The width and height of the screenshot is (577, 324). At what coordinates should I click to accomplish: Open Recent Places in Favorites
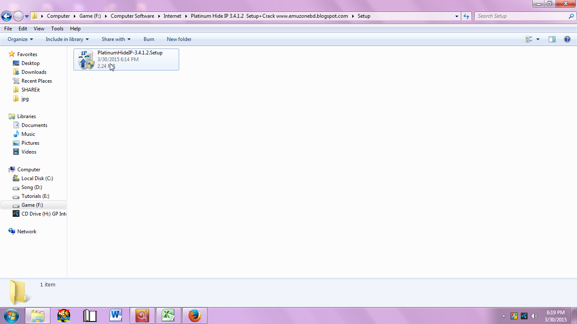[37, 81]
